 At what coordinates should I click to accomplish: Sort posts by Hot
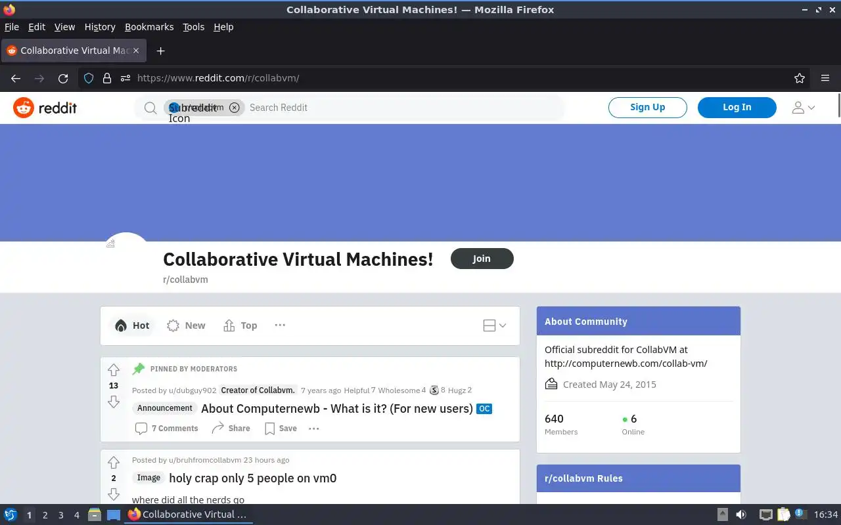[132, 325]
